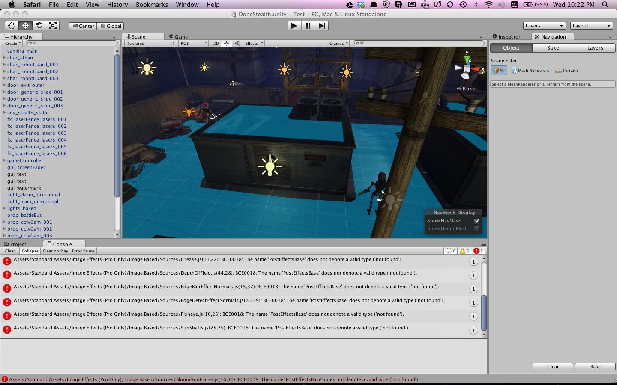Click the large light gizmo on crate

(x=270, y=166)
